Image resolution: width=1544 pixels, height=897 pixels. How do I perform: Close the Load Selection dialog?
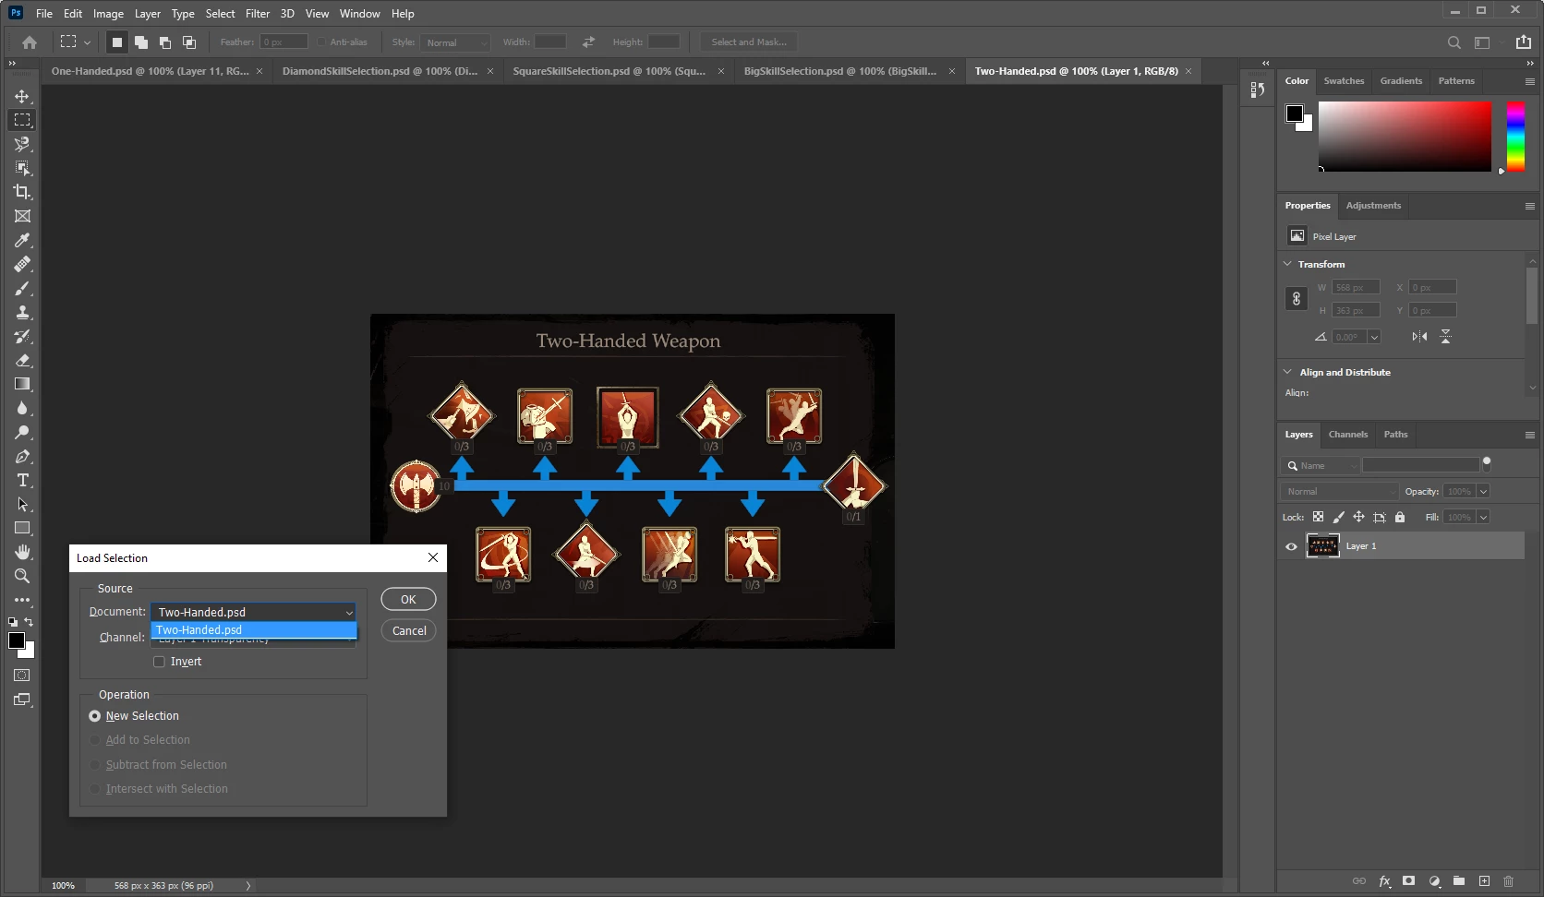pos(433,557)
